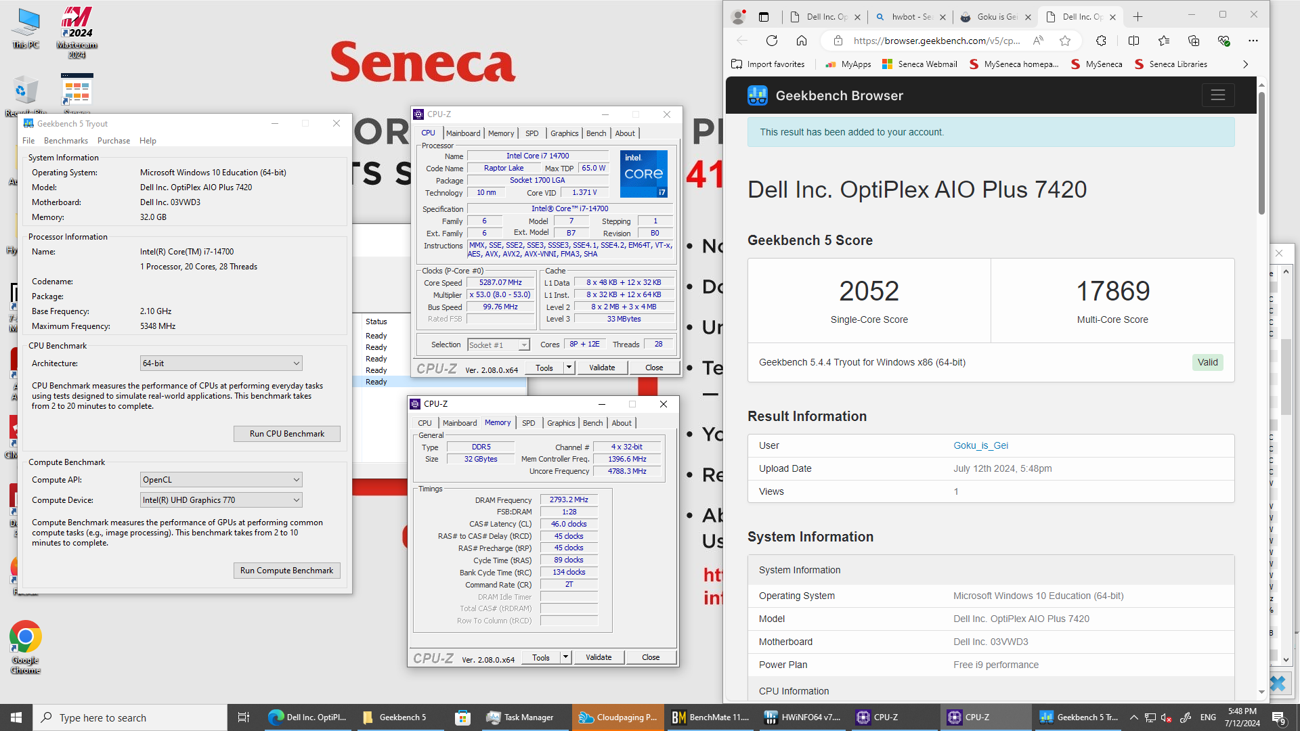
Task: Switch to Mainboard tab in upper CPU-Z
Action: coord(463,133)
